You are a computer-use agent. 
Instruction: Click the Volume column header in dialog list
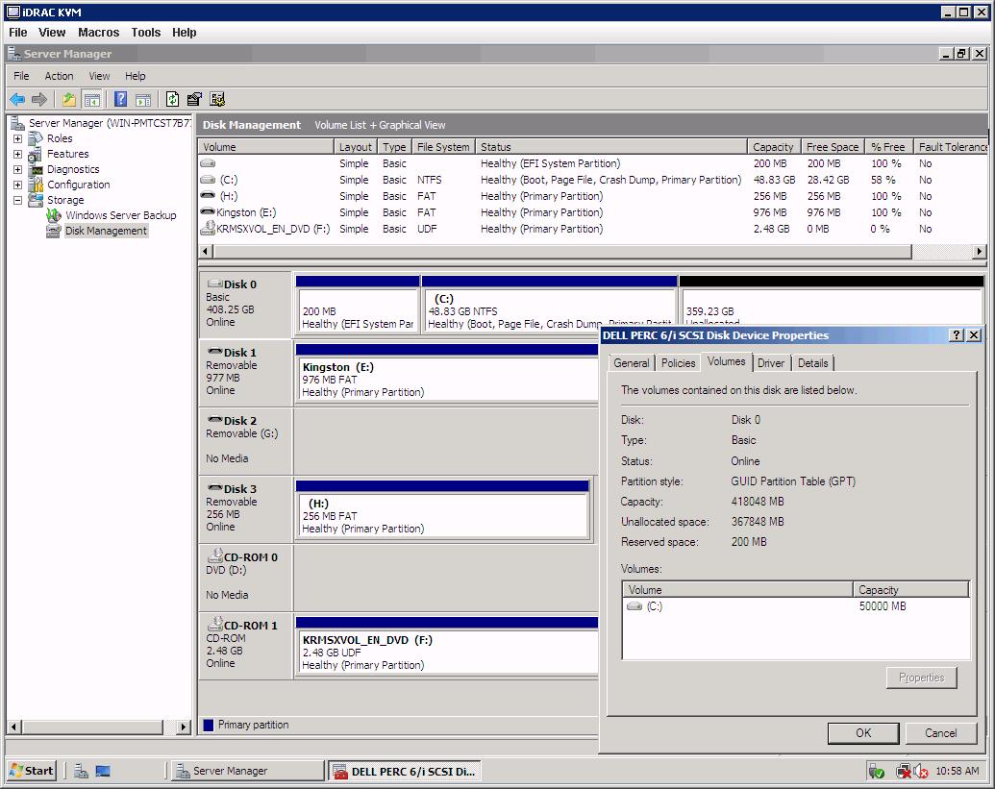pos(737,589)
